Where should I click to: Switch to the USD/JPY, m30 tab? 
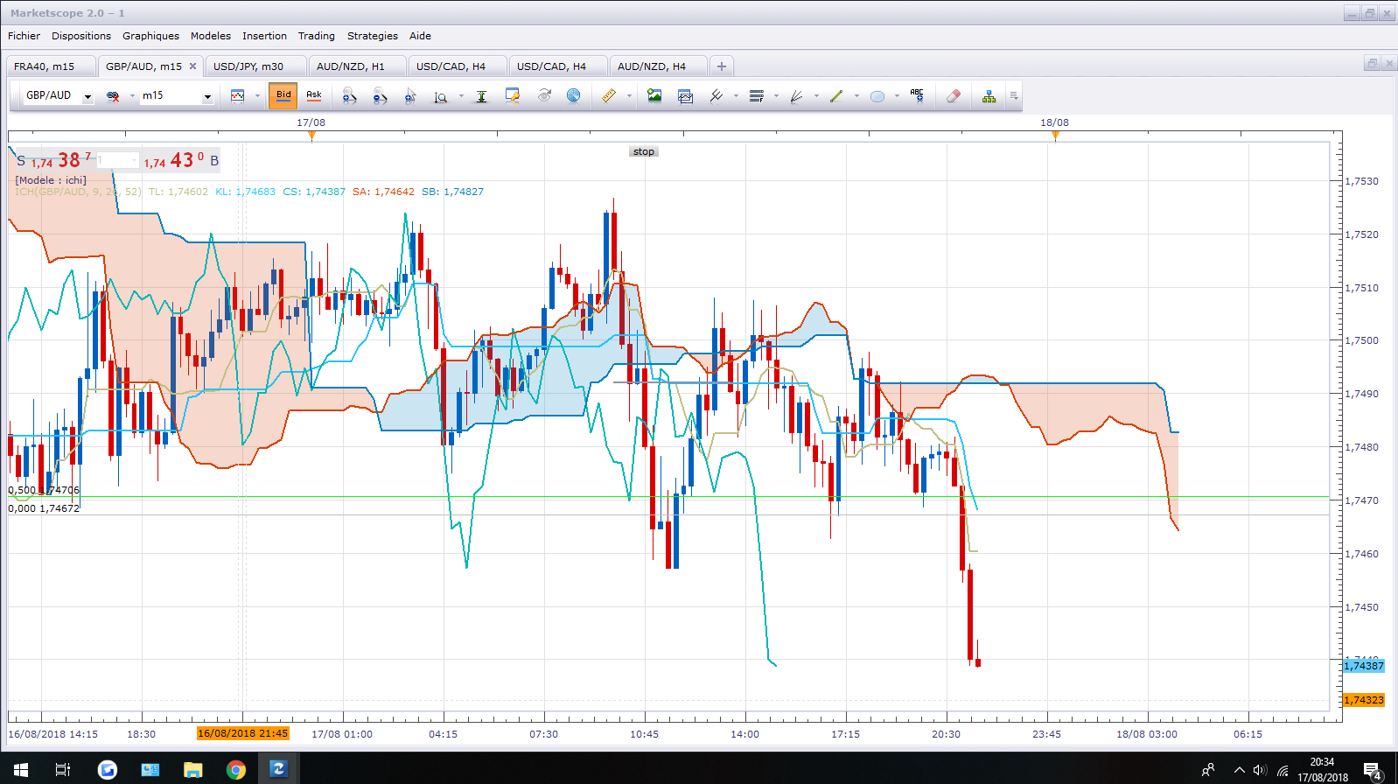[248, 66]
